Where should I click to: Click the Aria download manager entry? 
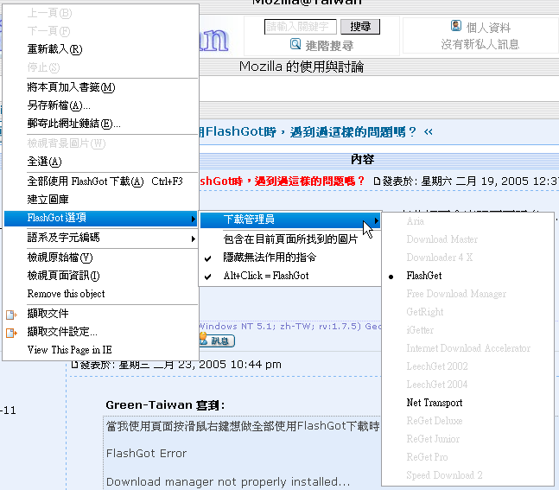pos(467,221)
